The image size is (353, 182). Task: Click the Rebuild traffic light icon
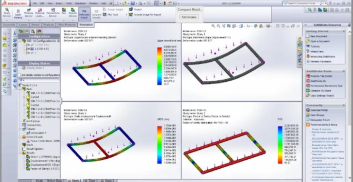[164, 3]
